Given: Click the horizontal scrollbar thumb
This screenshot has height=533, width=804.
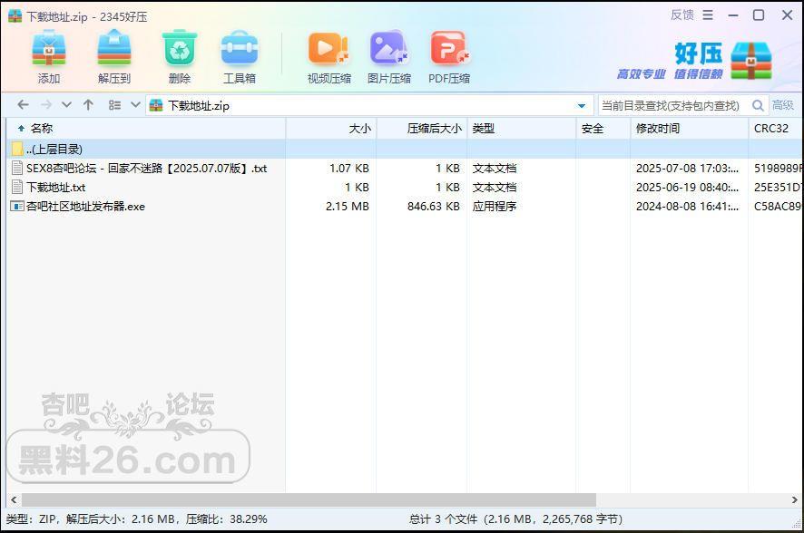Looking at the screenshot, I should [309, 499].
